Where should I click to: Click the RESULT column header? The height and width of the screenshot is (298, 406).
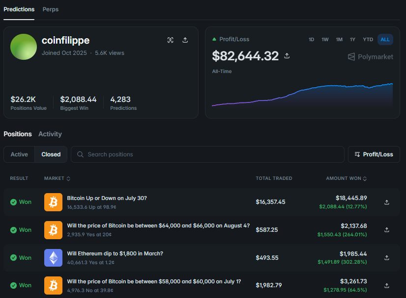pyautogui.click(x=19, y=178)
